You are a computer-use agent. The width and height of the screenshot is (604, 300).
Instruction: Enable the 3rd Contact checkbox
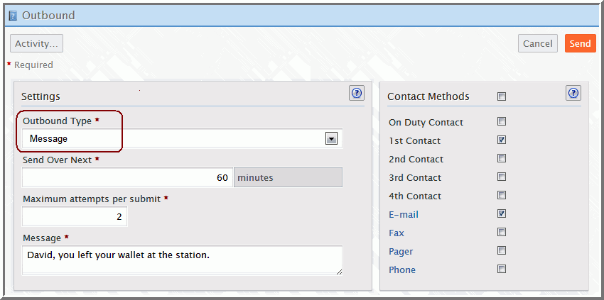(x=502, y=177)
